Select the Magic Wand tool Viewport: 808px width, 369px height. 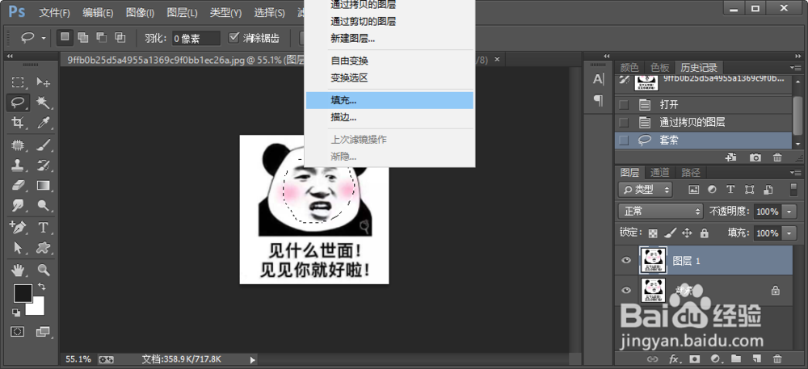coord(44,103)
